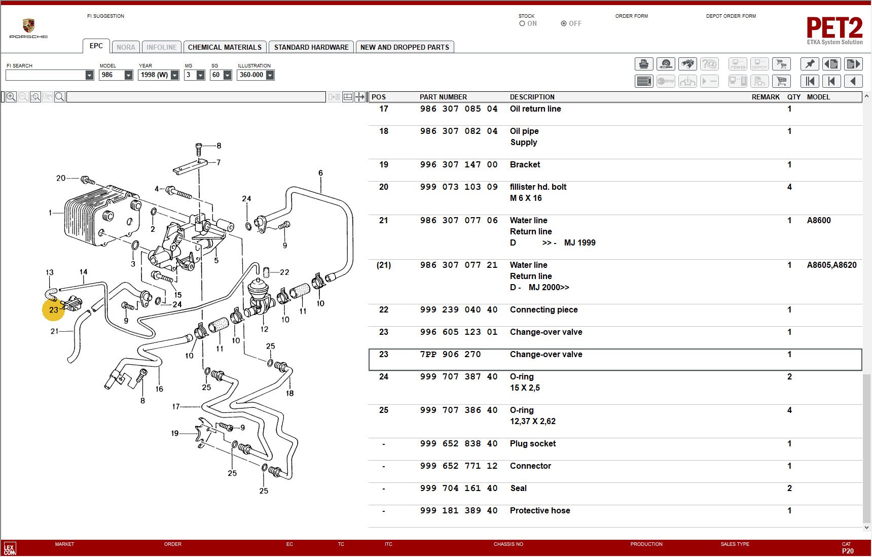The height and width of the screenshot is (557, 872).
Task: Click the flag and car icon
Action: coord(759,81)
